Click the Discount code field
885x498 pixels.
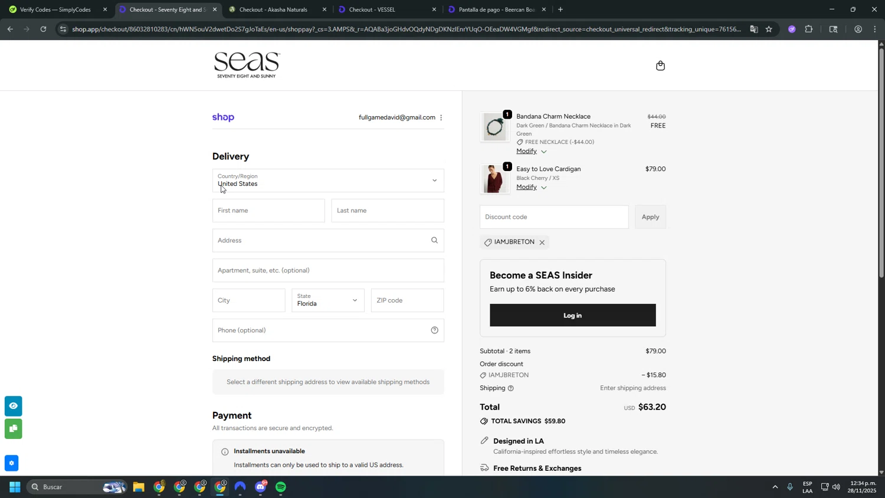coord(554,217)
